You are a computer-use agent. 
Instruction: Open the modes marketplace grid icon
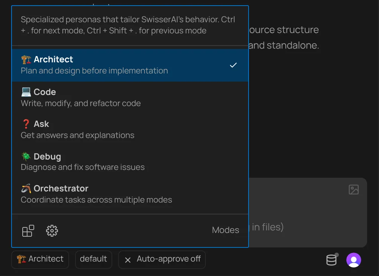pyautogui.click(x=28, y=231)
